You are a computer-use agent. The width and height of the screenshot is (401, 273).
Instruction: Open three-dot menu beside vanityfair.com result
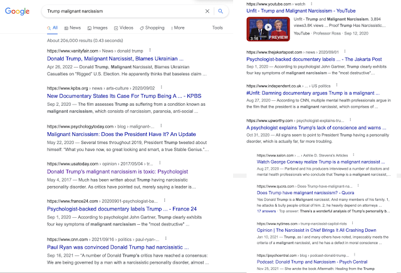pos(150,50)
